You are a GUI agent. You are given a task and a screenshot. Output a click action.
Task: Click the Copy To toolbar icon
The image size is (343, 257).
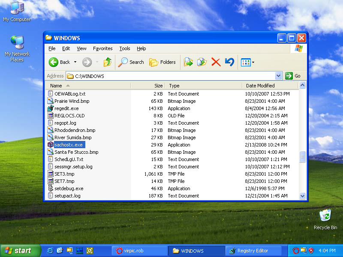tap(202, 62)
